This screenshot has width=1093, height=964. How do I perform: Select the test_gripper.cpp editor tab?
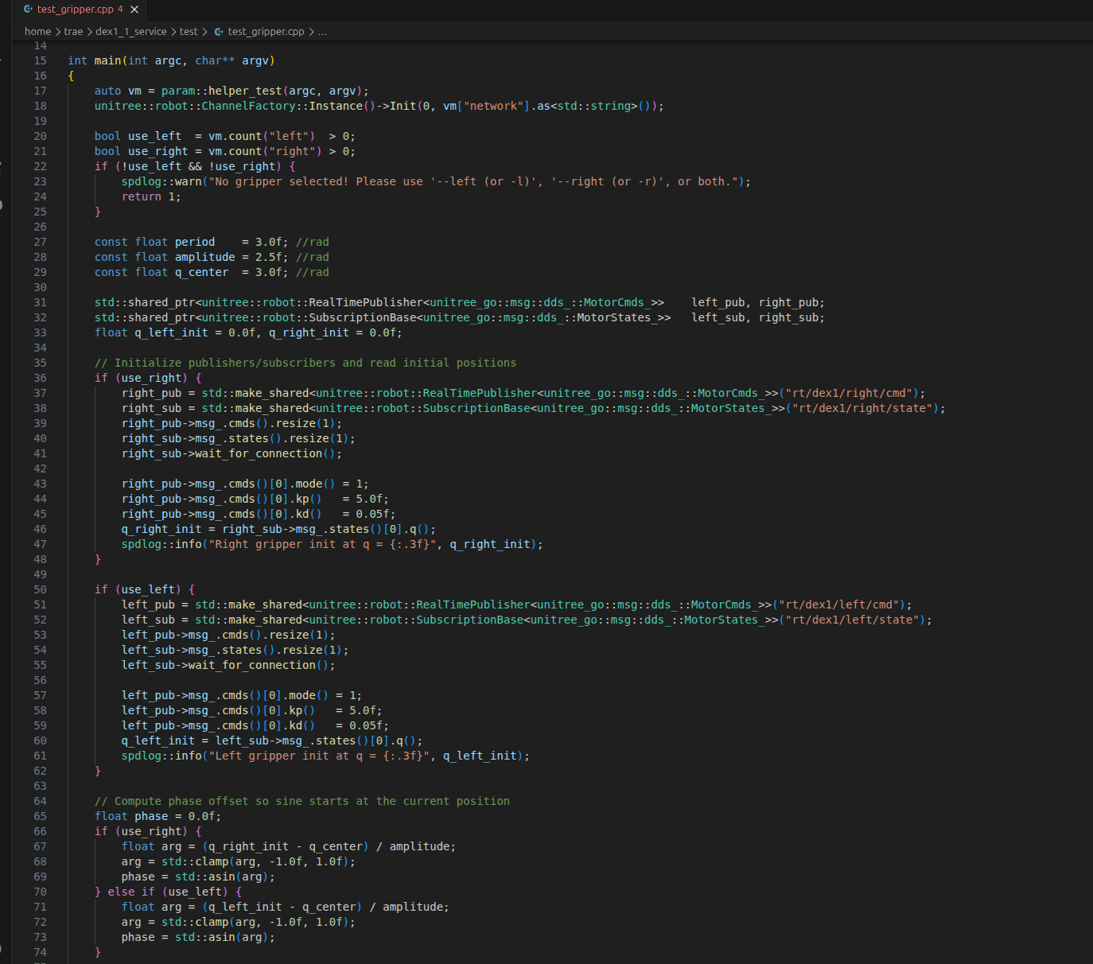click(x=76, y=10)
